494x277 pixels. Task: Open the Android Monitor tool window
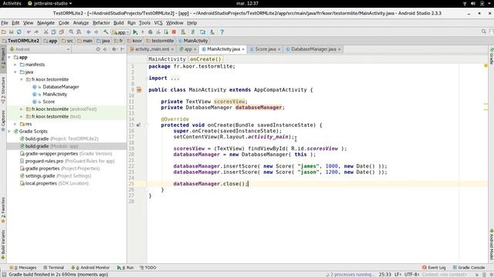tap(90, 268)
